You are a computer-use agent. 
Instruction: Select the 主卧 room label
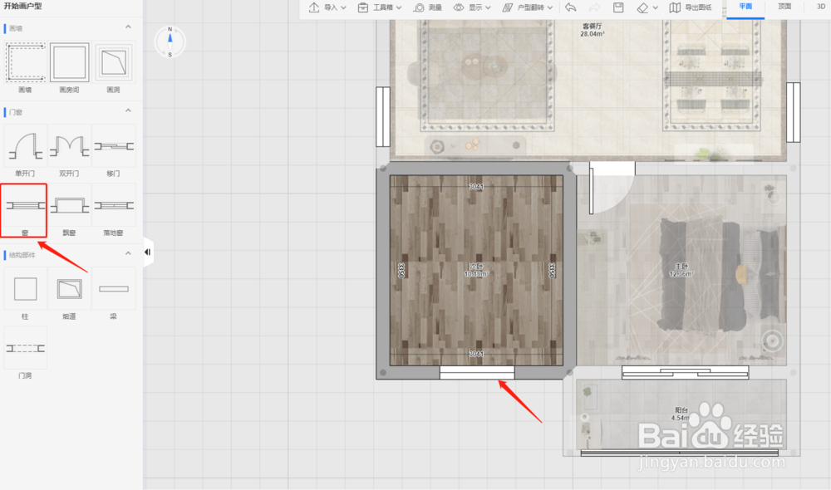[x=681, y=270]
